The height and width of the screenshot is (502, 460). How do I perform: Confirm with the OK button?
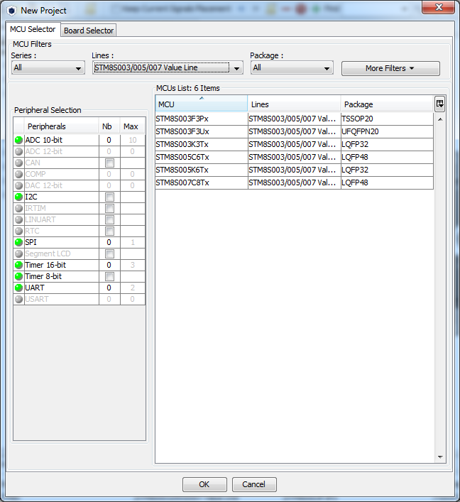click(204, 484)
